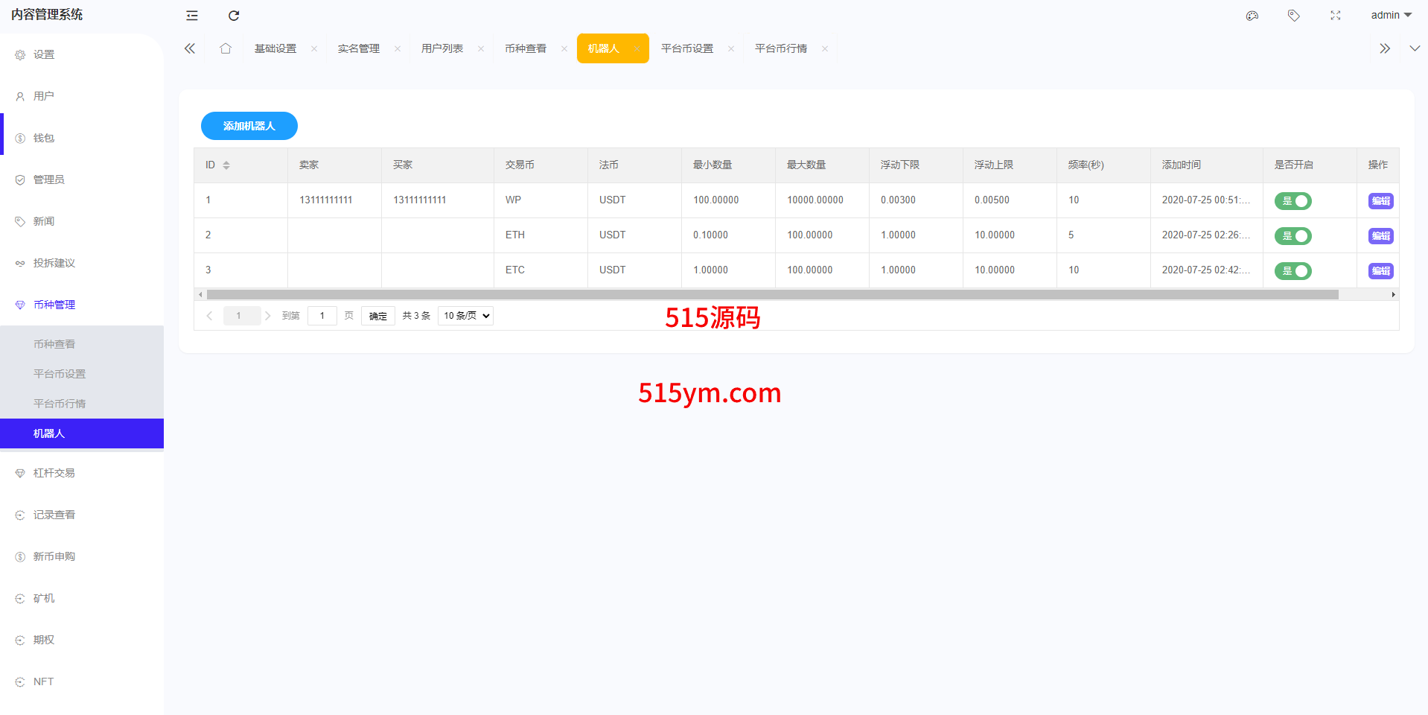Screen dimensions: 1428x715
Task: Enter fullscreen with the expand icon
Action: click(x=1336, y=16)
